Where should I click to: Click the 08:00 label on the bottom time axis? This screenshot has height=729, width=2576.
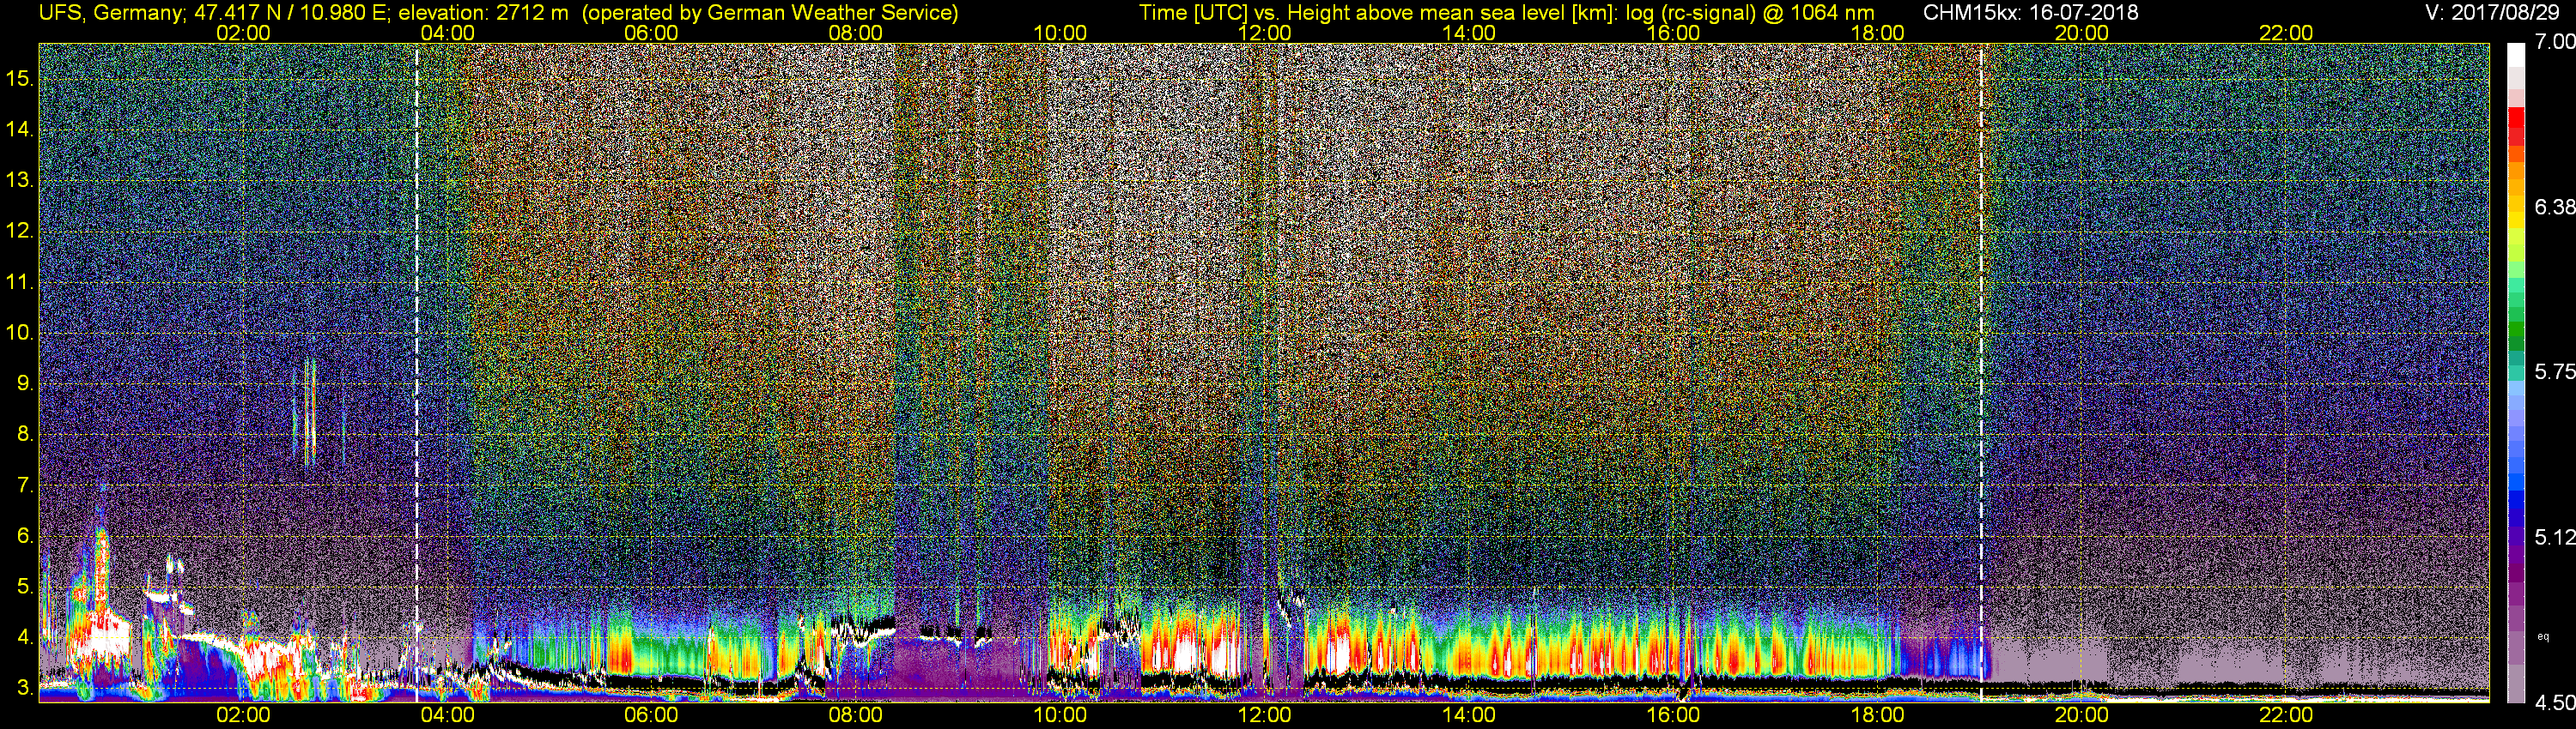tap(856, 715)
